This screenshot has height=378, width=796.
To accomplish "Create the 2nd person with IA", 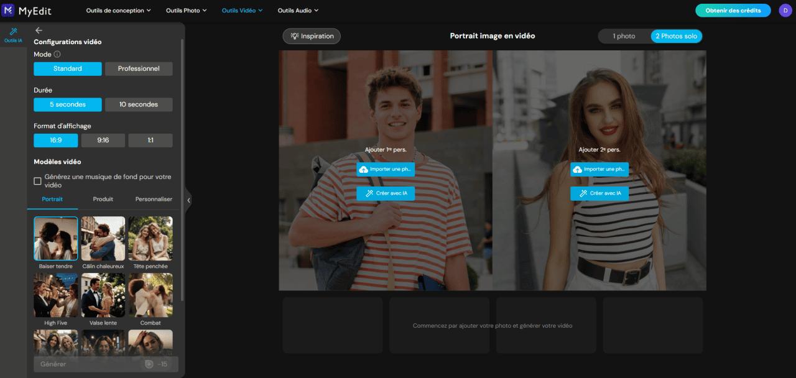I will click(599, 193).
